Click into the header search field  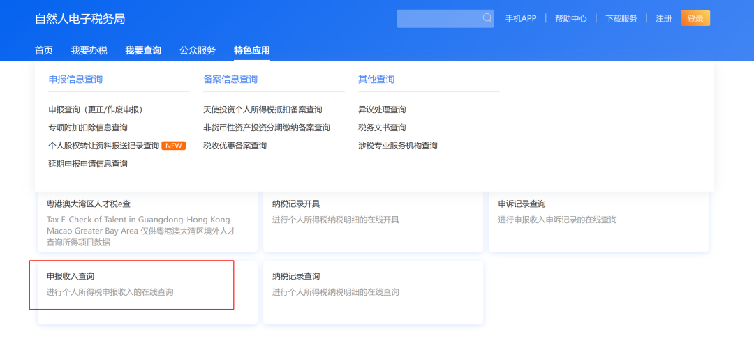point(445,18)
